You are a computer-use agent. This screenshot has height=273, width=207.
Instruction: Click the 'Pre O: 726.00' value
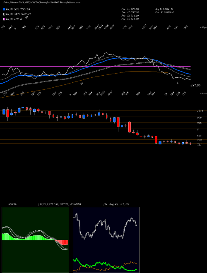pos(130,9)
